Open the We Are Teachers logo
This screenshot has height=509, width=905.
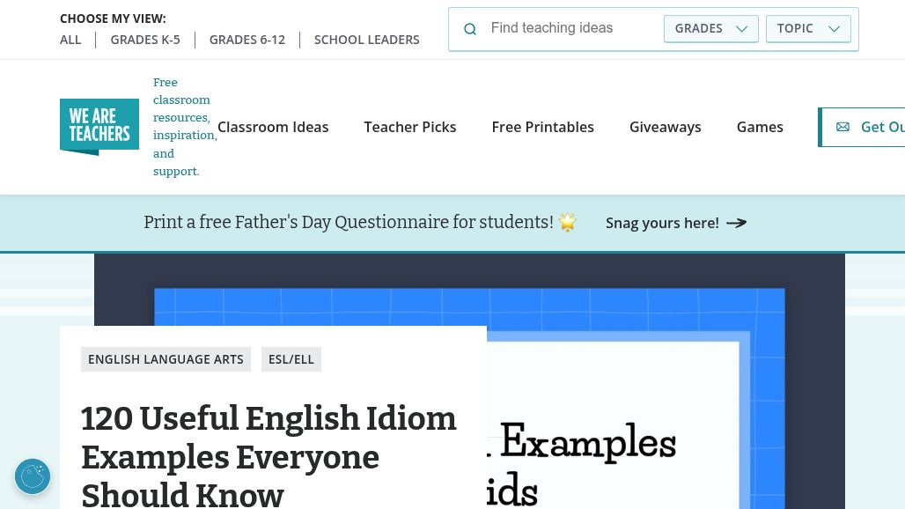coord(99,127)
